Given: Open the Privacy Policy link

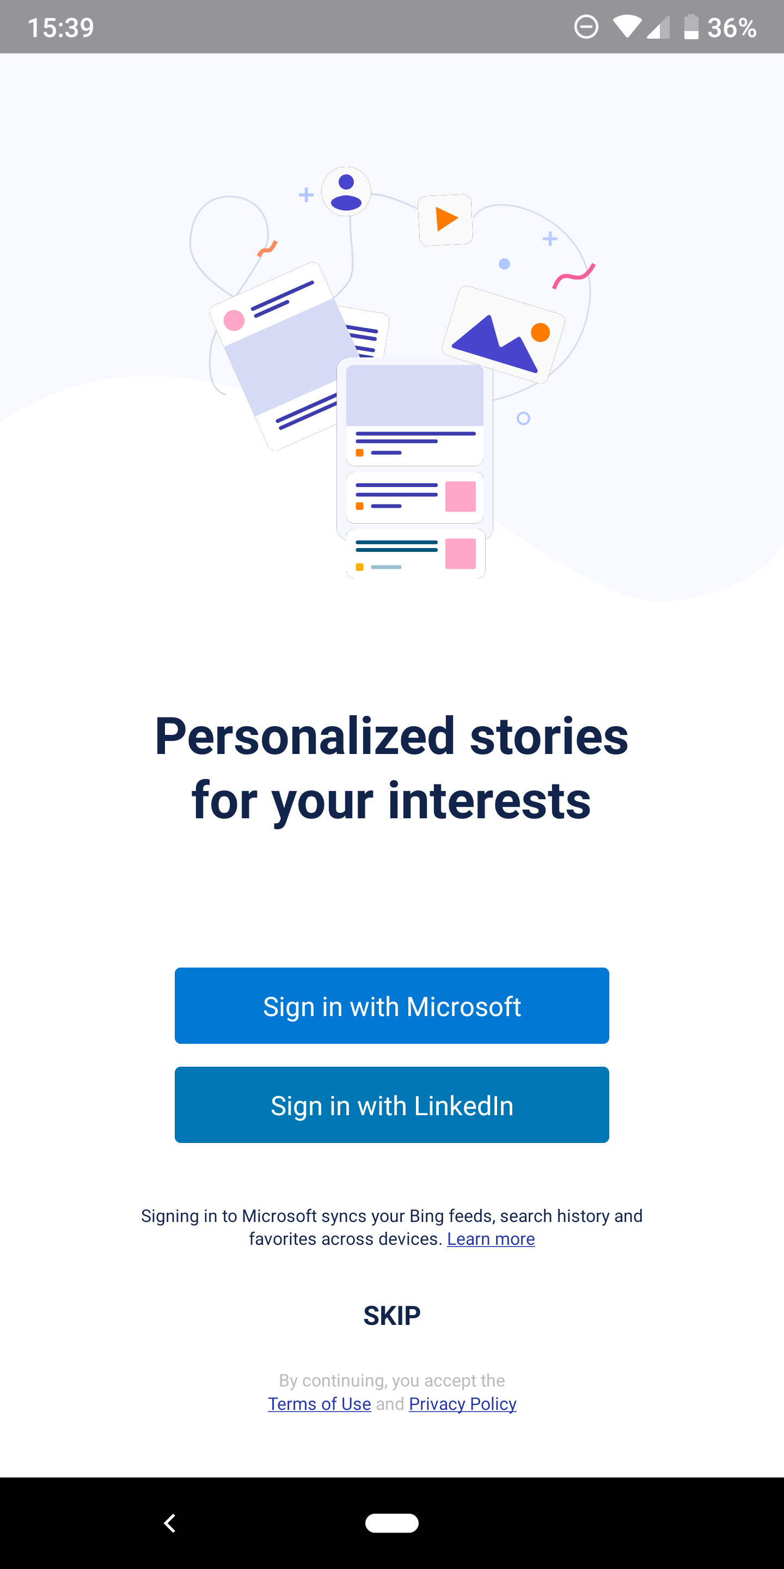Looking at the screenshot, I should [x=463, y=1403].
